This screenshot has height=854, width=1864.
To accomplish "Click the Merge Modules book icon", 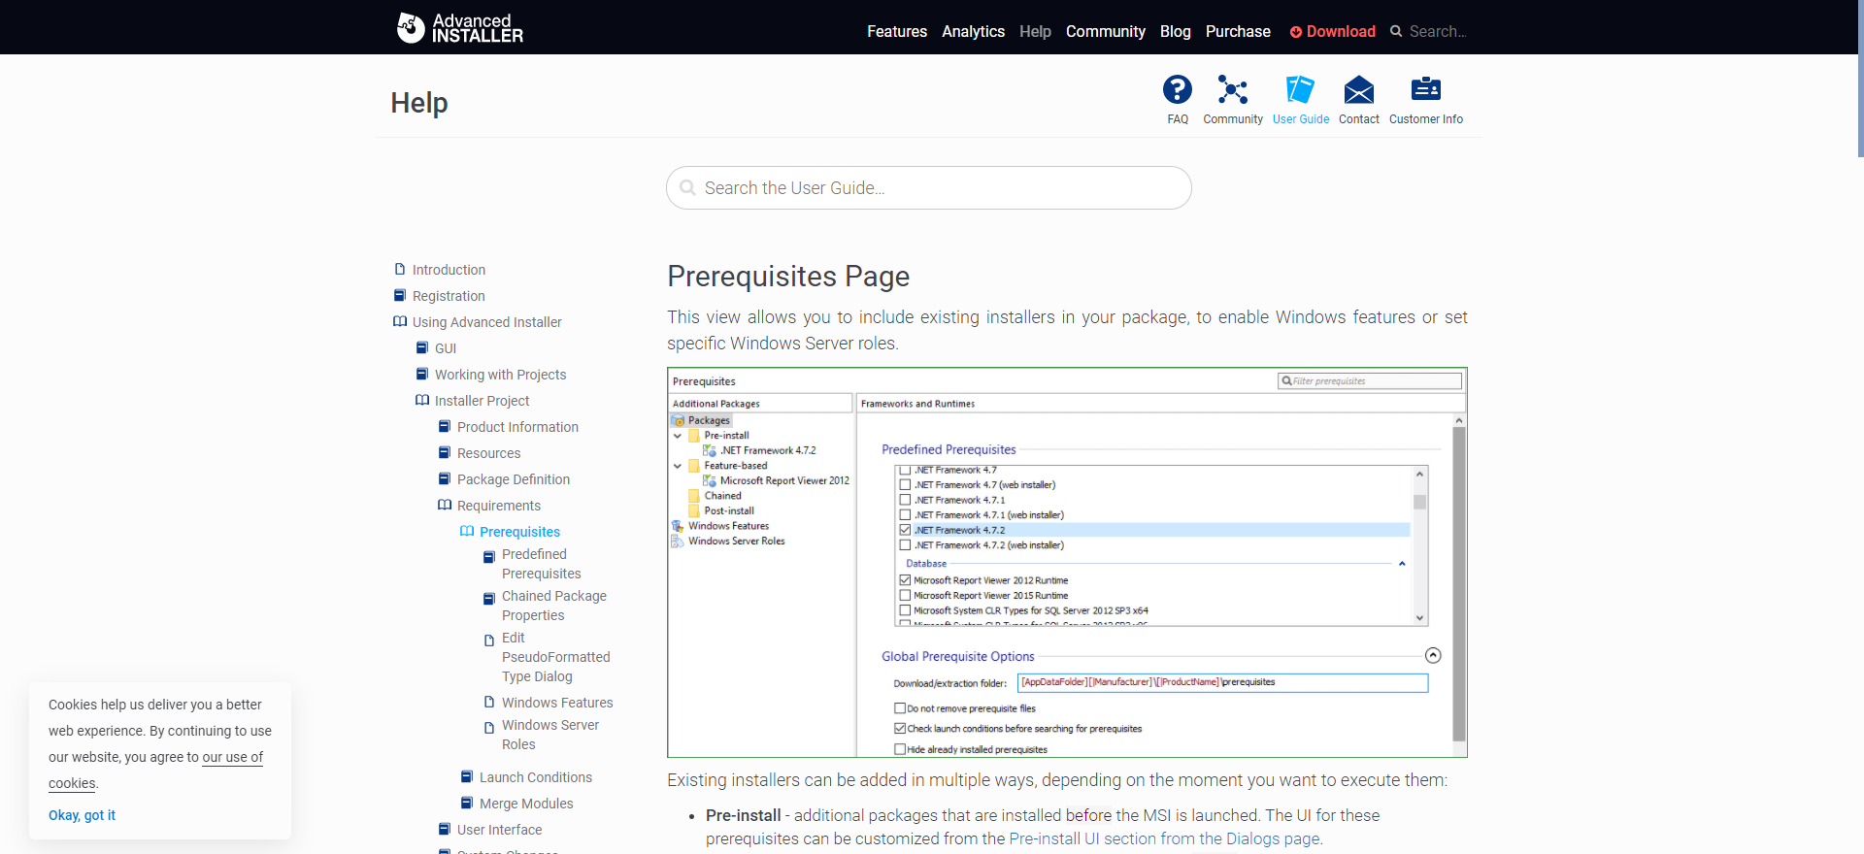I will coord(467,803).
